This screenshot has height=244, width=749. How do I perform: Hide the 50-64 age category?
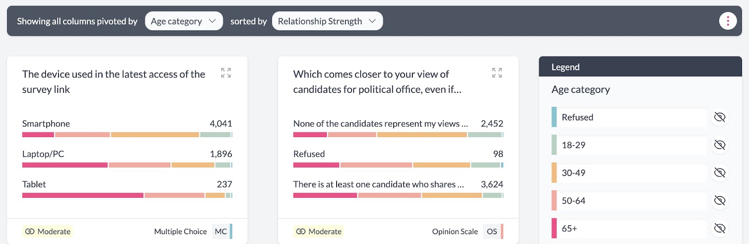(720, 201)
